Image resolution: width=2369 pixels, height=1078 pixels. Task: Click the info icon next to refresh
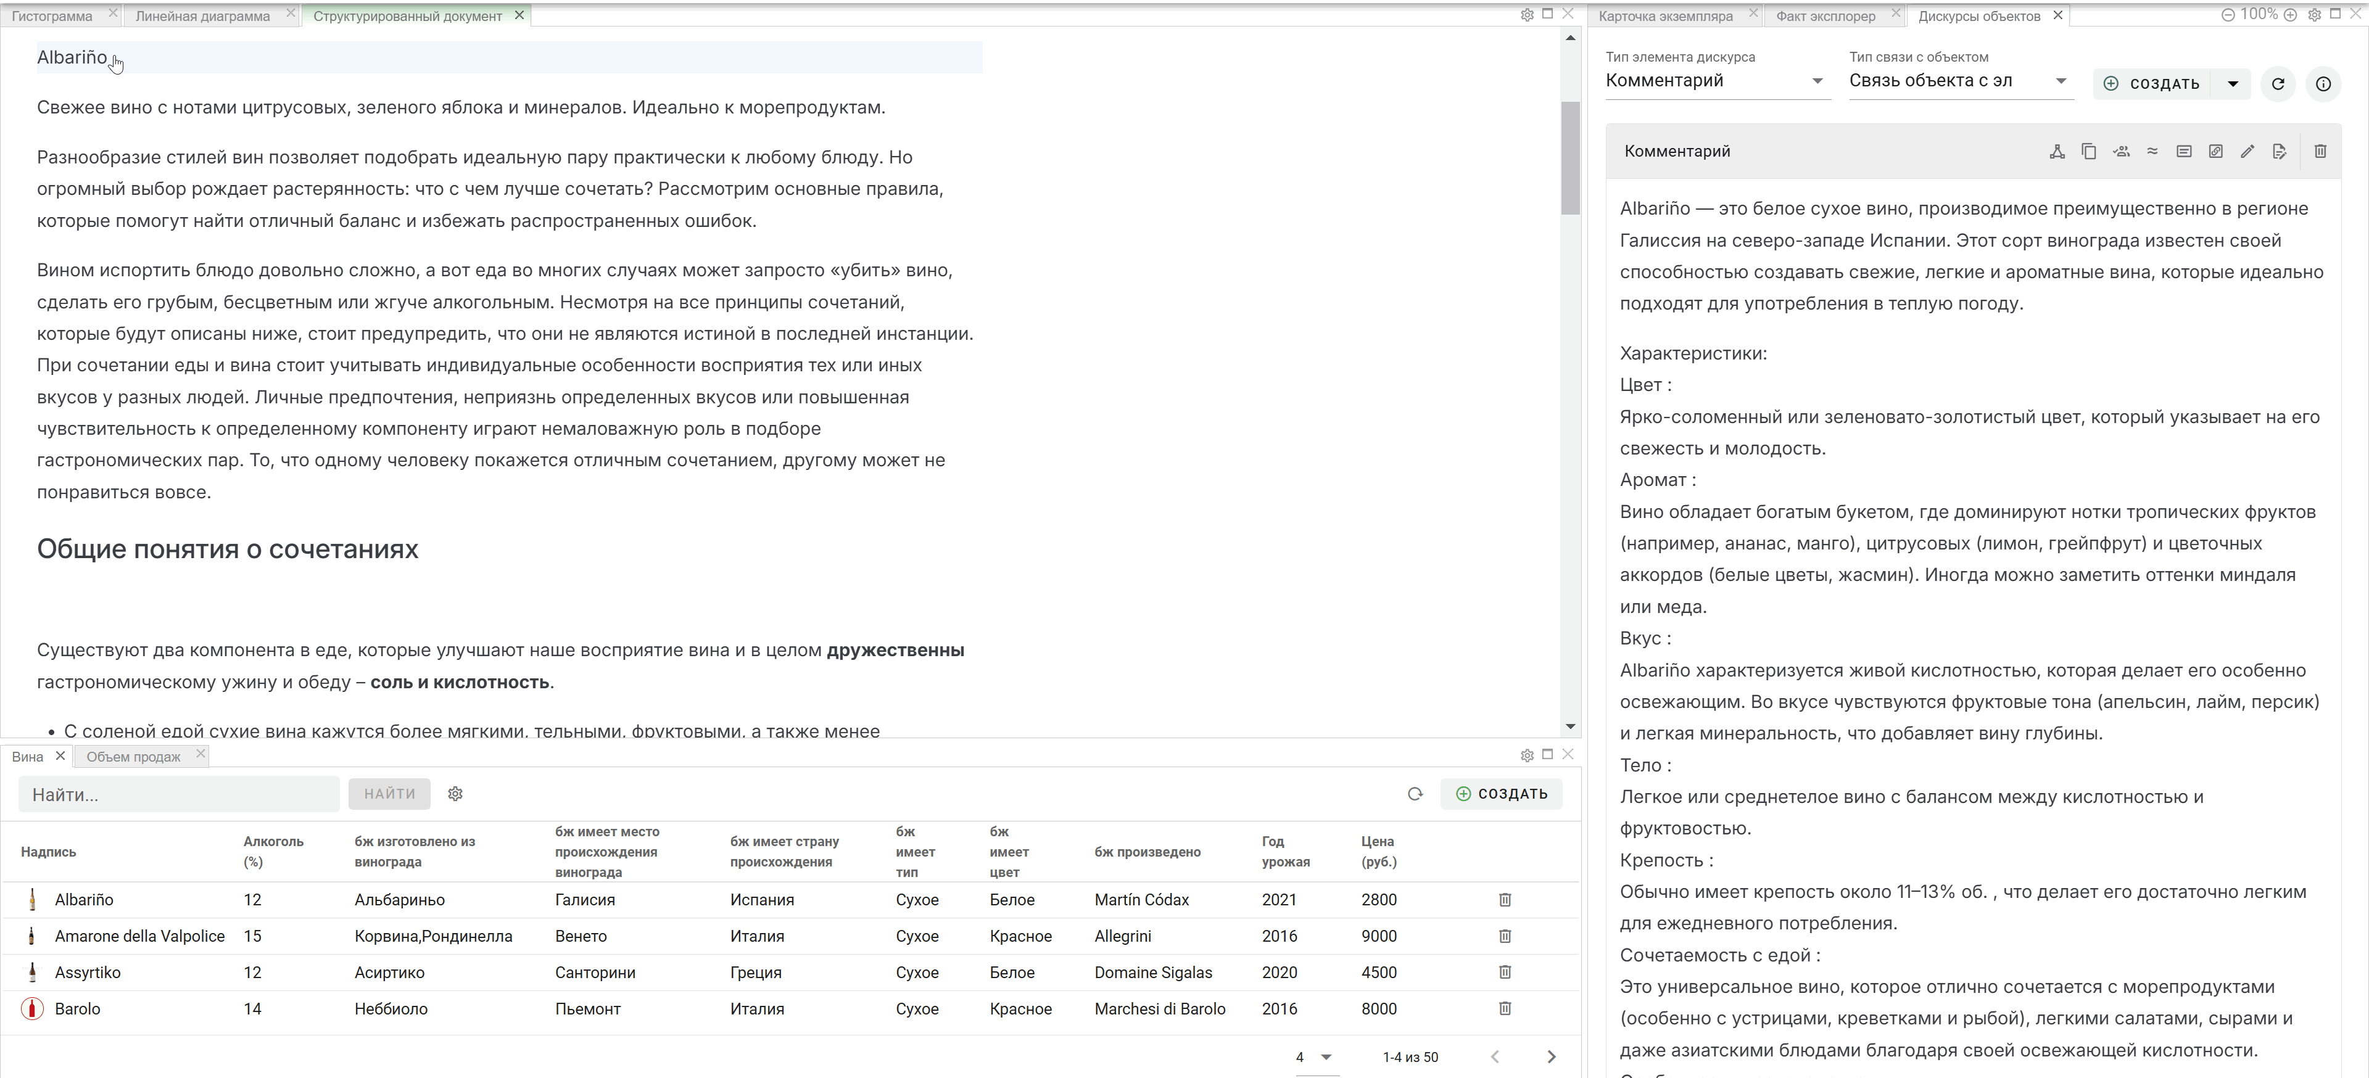pyautogui.click(x=2323, y=84)
